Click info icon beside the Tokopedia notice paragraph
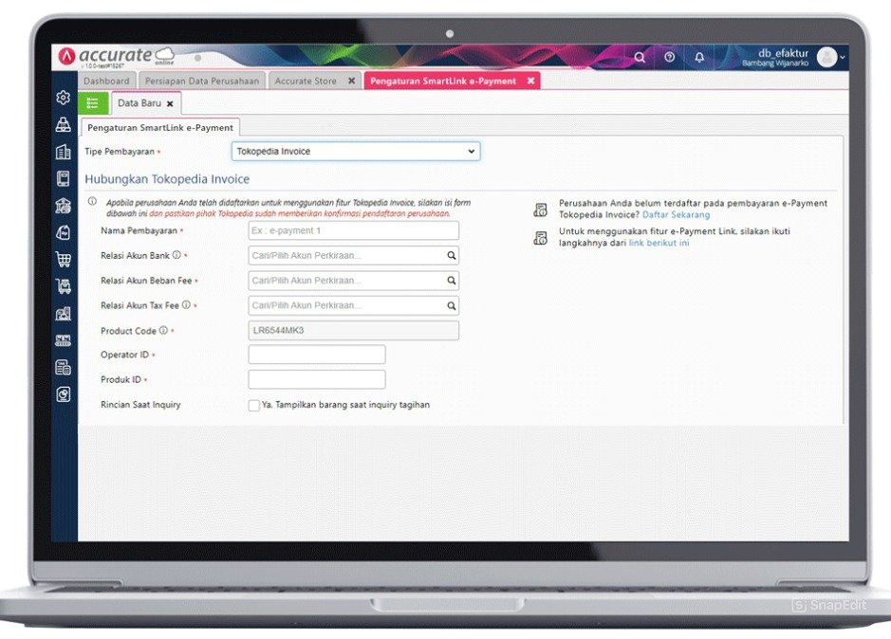The image size is (891, 639). click(92, 202)
